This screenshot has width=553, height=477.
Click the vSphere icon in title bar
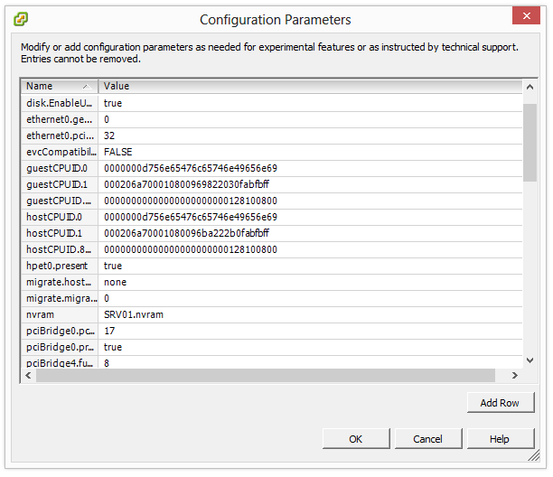coord(21,19)
